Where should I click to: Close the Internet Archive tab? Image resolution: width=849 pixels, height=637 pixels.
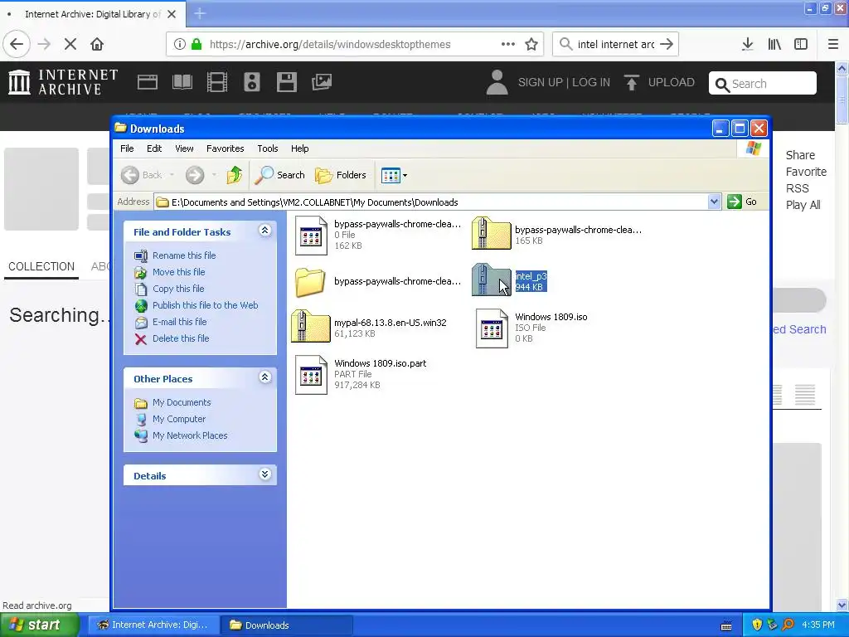pyautogui.click(x=172, y=14)
